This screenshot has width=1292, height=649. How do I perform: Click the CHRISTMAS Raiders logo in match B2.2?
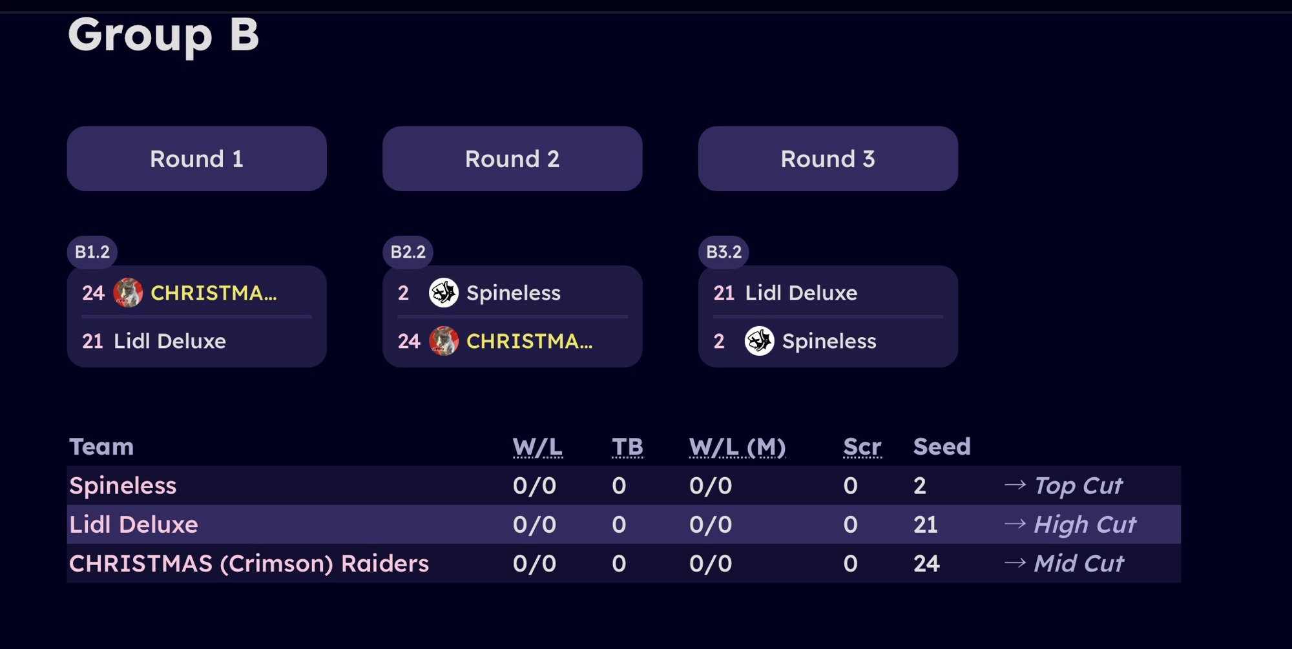click(444, 341)
